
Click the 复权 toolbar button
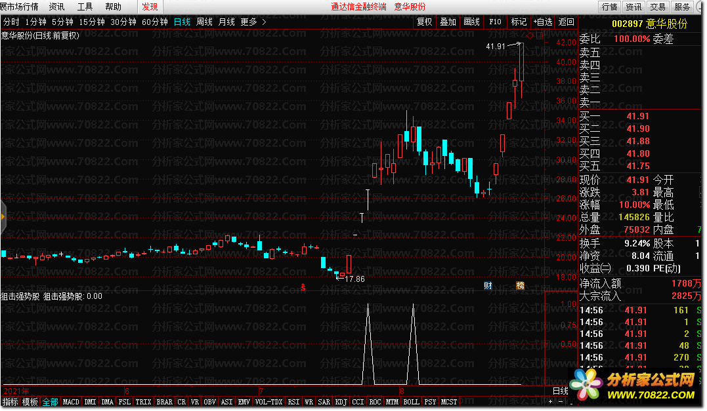tap(424, 22)
